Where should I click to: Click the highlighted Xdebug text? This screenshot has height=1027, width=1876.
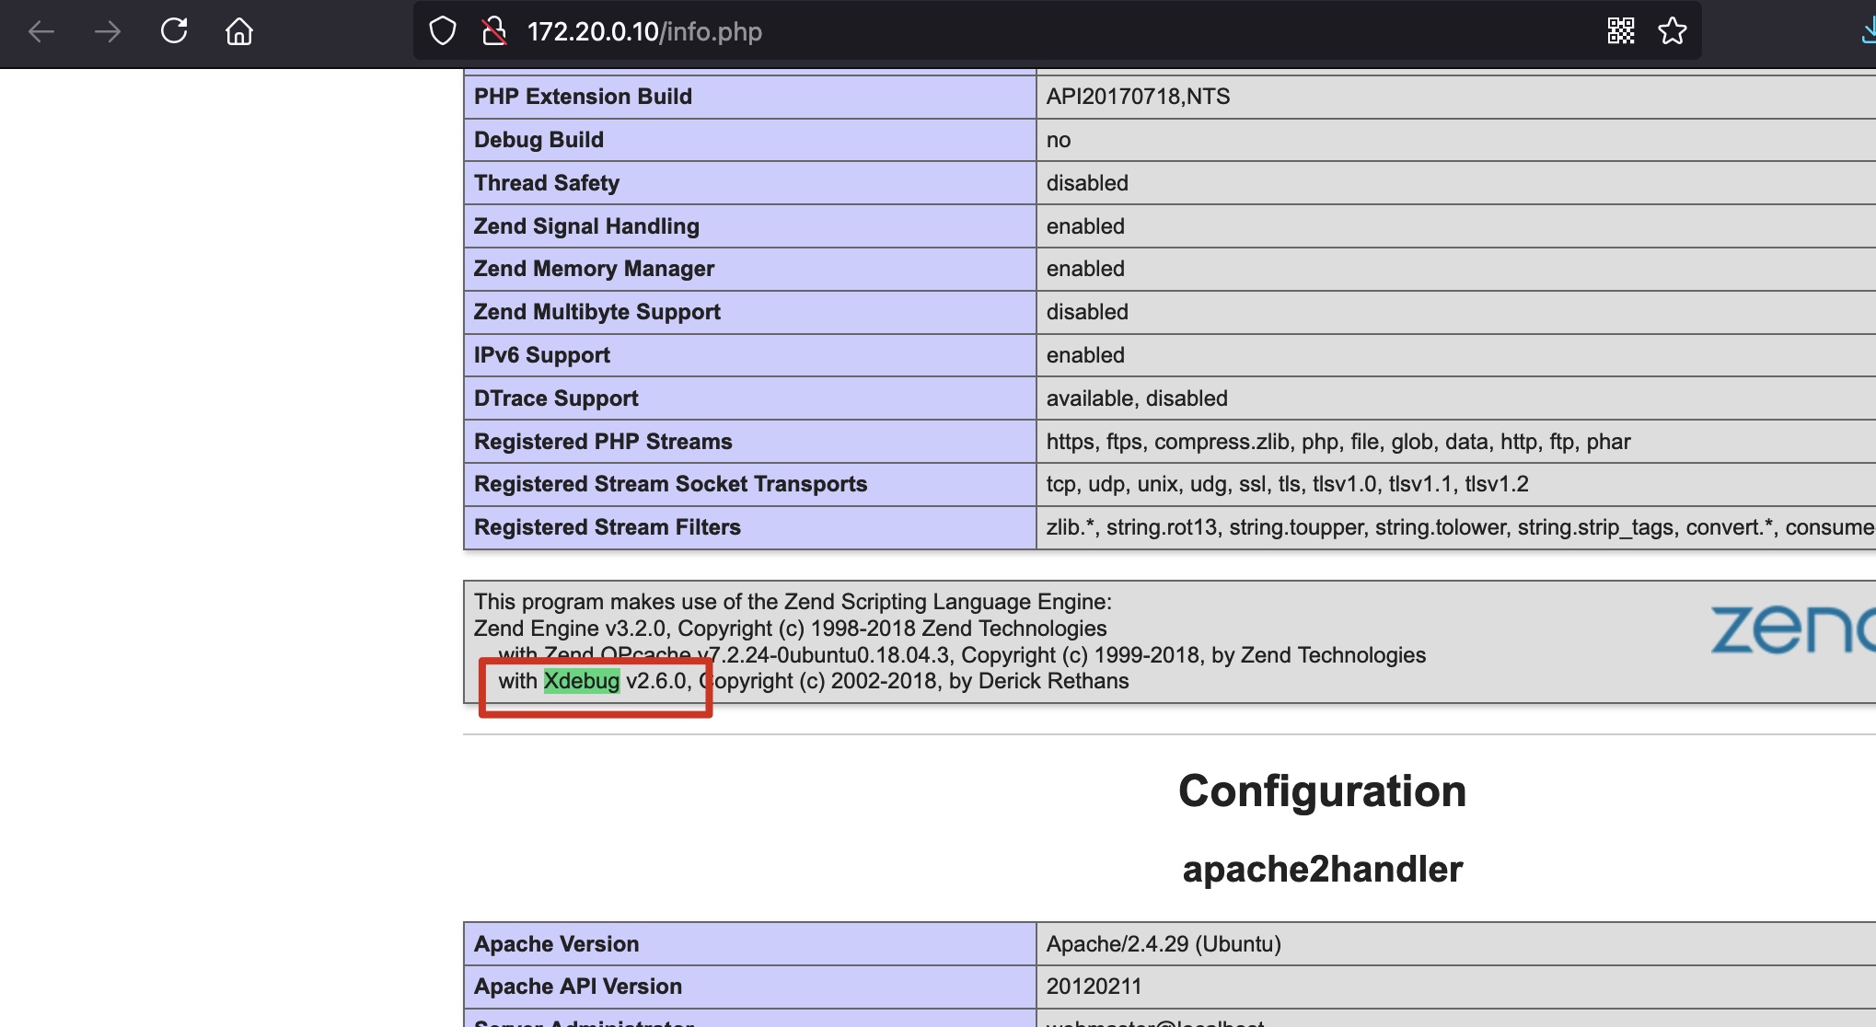tap(581, 681)
